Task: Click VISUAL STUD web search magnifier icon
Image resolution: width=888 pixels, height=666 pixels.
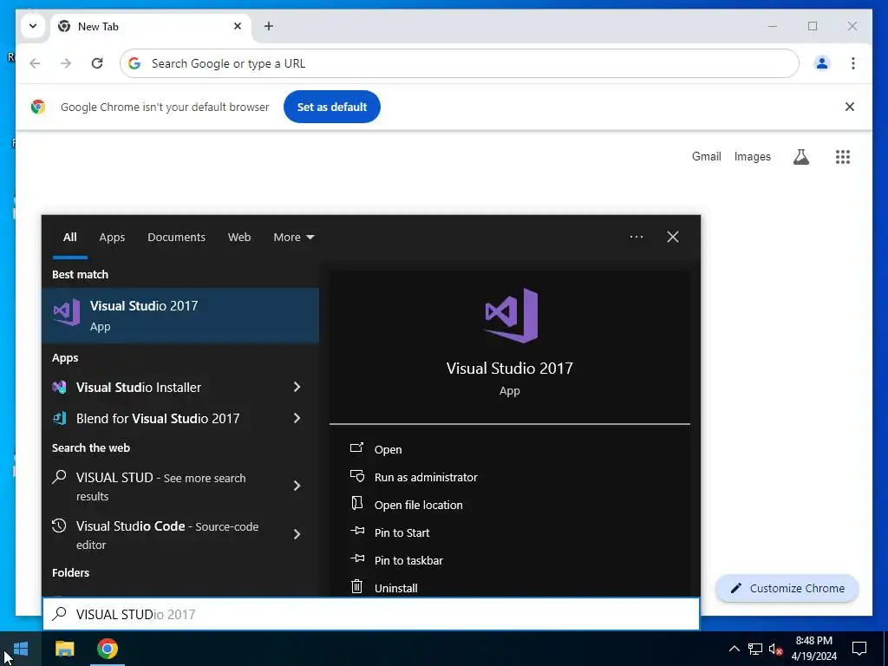Action: (59, 477)
